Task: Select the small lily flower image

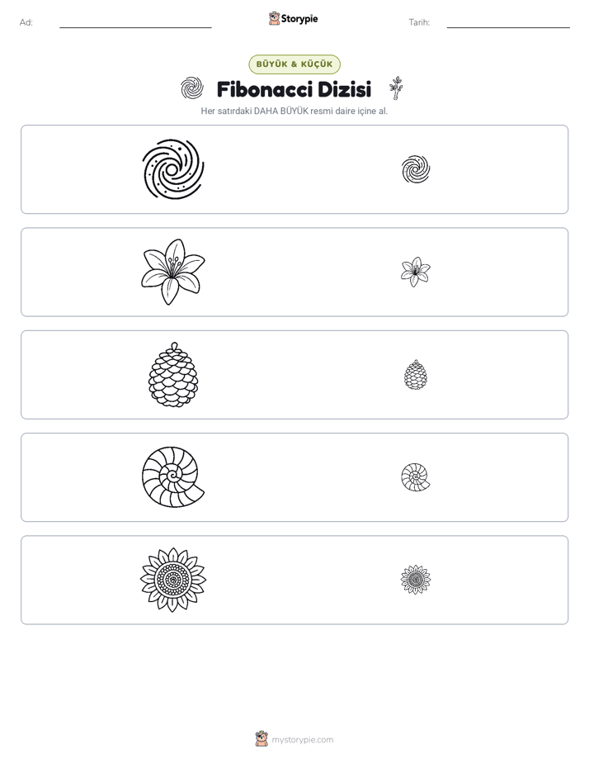Action: (x=416, y=272)
